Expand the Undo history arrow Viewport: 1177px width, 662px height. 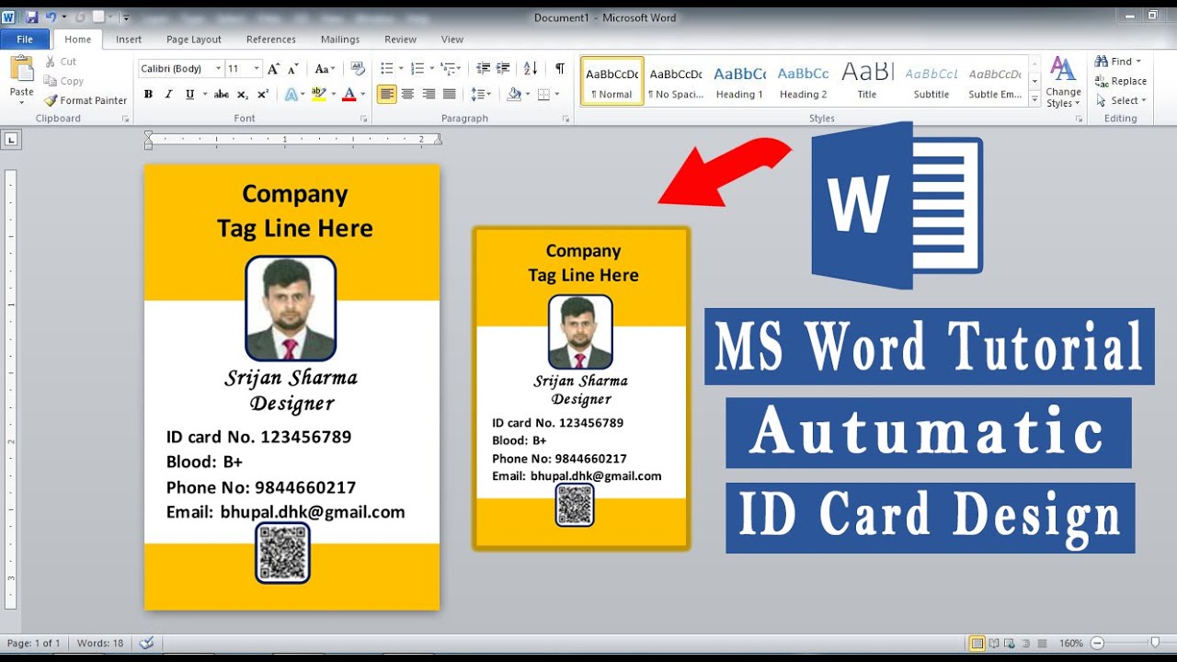coord(64,17)
